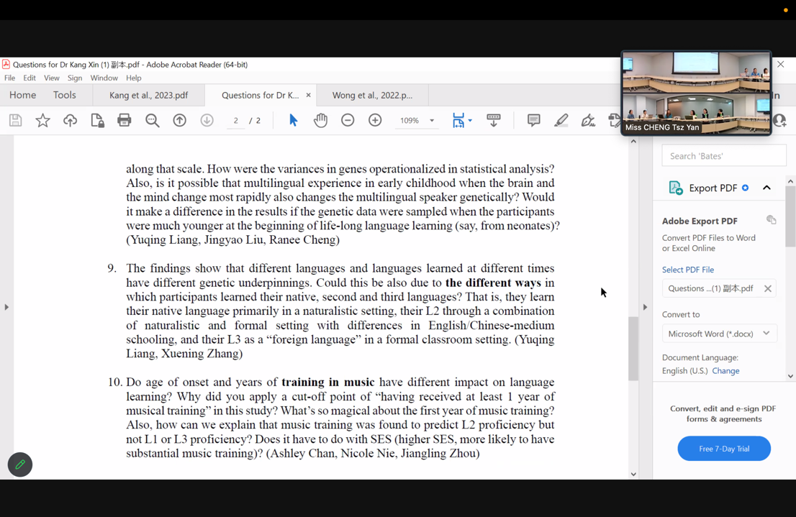Image resolution: width=796 pixels, height=517 pixels.
Task: Bookmark file with the star icon
Action: tap(42, 120)
